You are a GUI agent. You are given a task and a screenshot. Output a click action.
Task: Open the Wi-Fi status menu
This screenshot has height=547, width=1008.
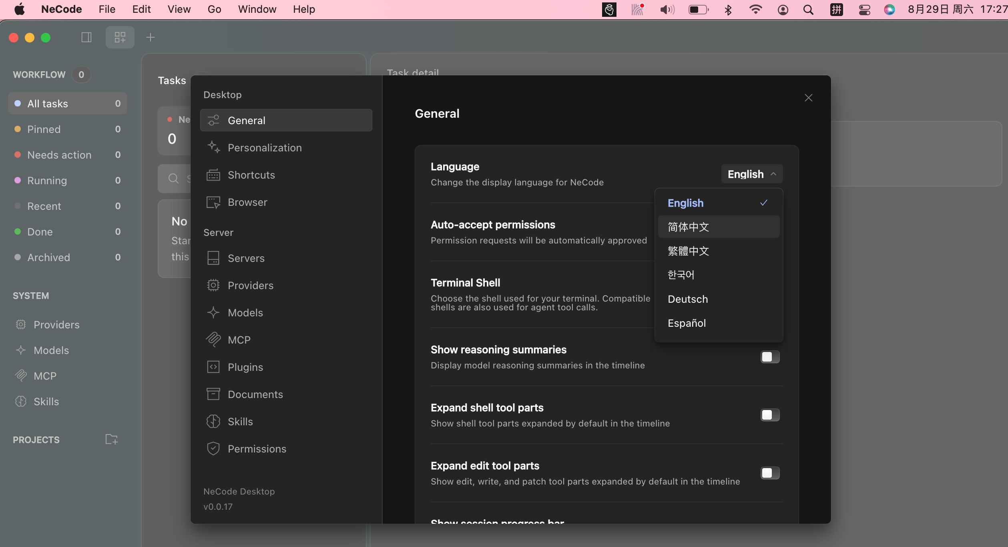755,9
